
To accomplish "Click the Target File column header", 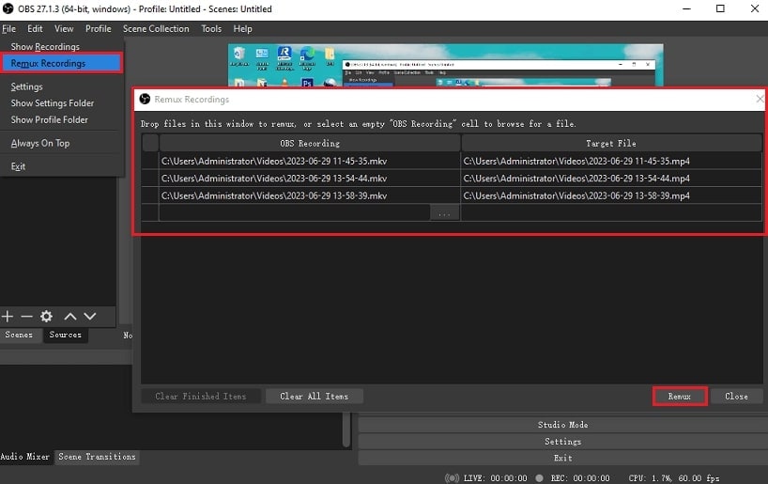I will pos(611,143).
